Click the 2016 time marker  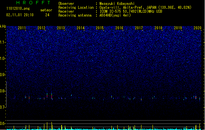(119, 28)
